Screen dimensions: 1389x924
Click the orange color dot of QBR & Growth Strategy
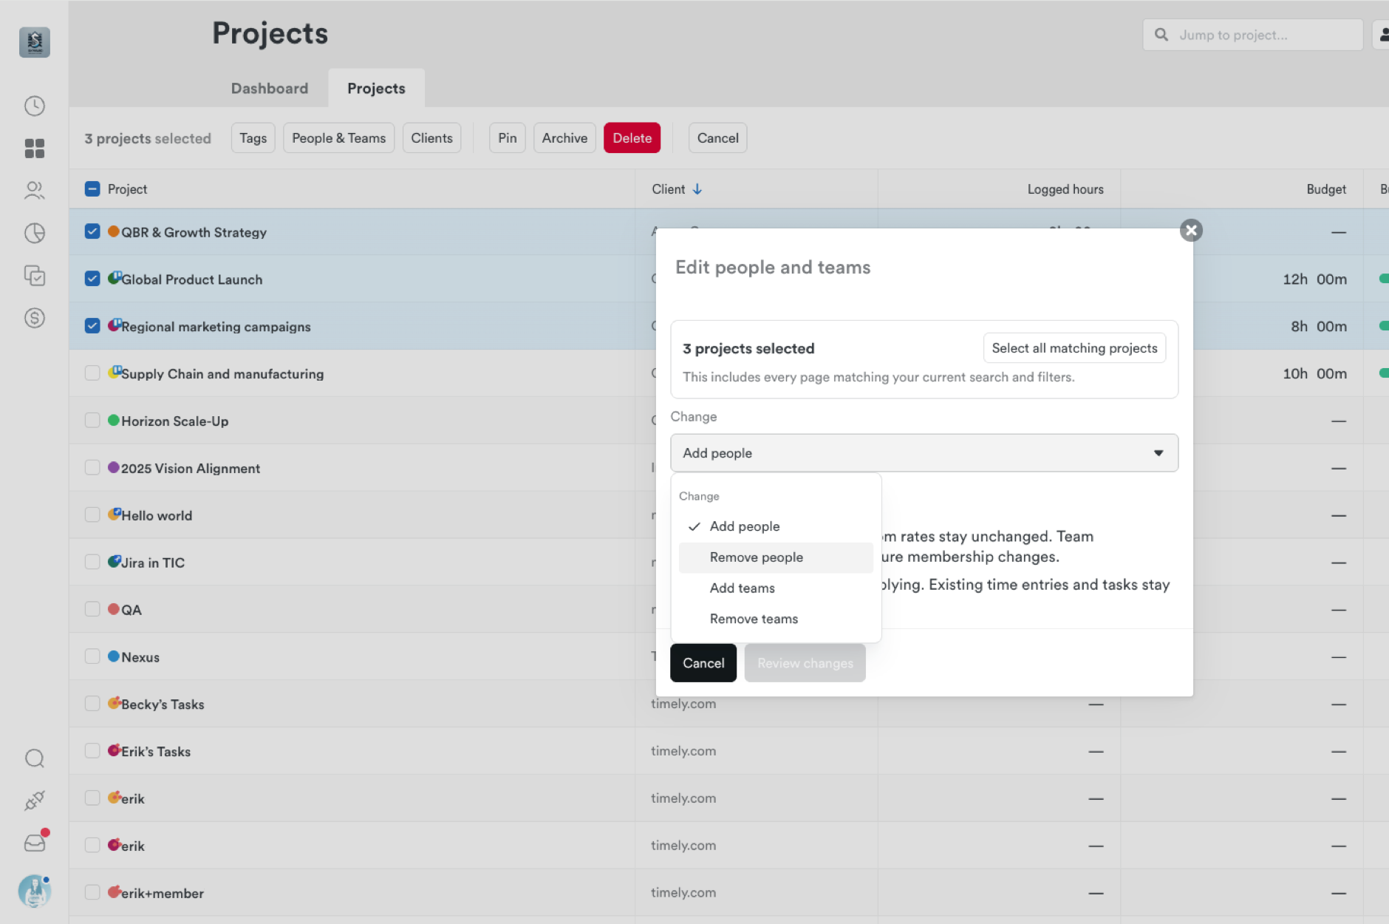[114, 231]
